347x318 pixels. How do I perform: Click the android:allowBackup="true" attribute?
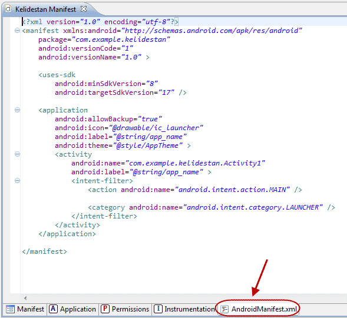(x=108, y=119)
